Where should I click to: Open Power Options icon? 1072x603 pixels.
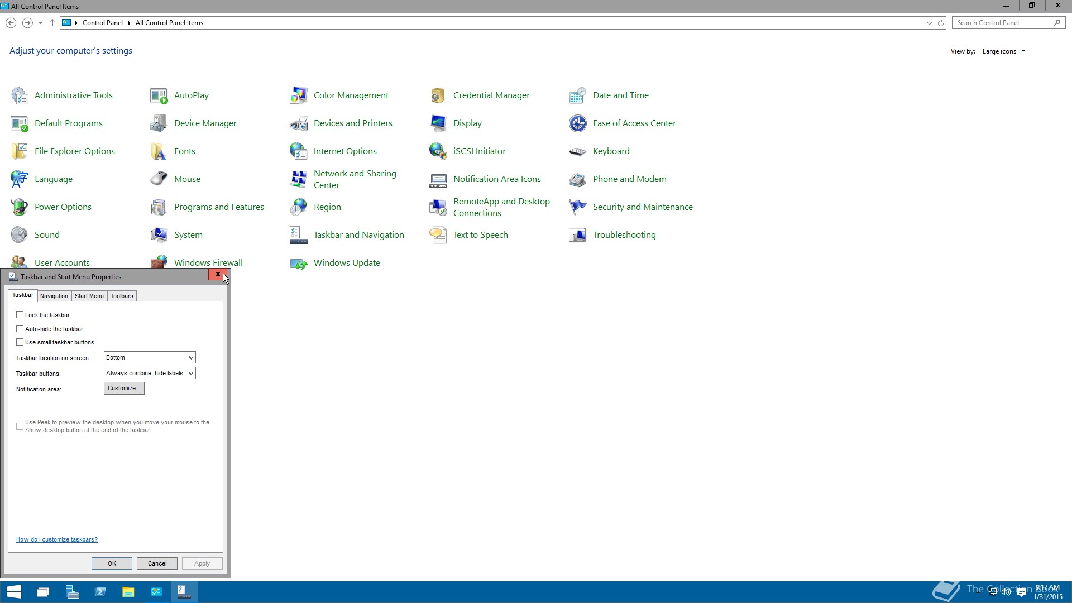click(20, 207)
